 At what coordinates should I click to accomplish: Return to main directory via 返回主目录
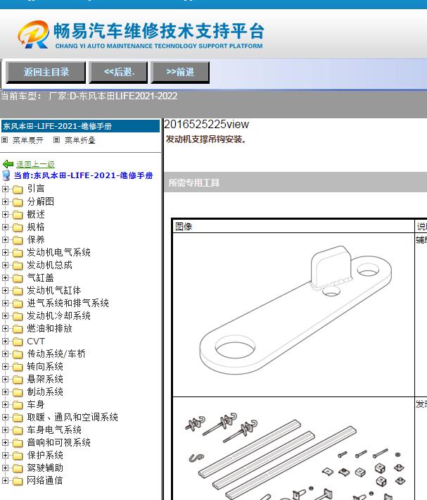46,72
